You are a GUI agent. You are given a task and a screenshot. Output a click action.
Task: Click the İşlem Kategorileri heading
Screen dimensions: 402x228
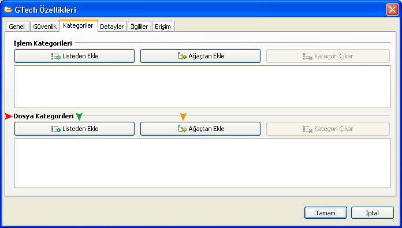[x=43, y=43]
